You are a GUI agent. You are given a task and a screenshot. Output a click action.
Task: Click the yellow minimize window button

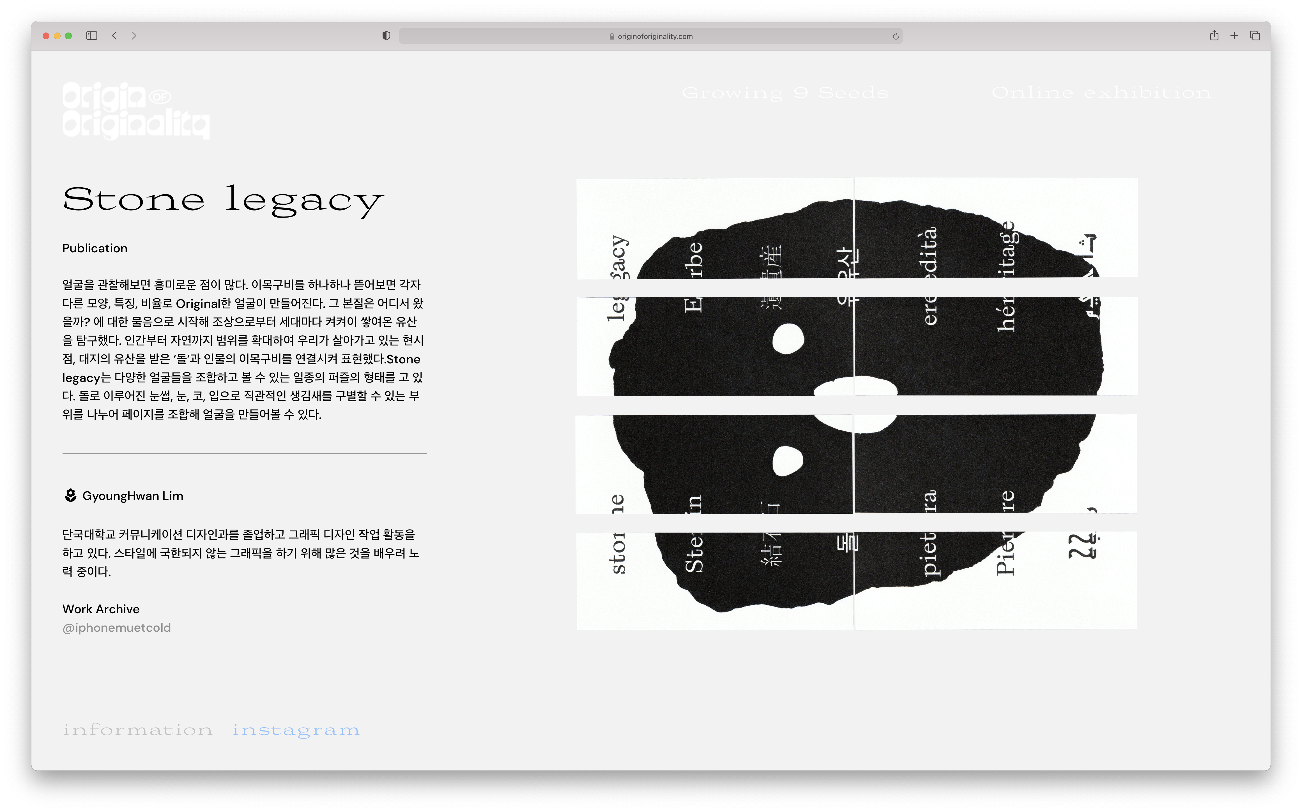57,35
